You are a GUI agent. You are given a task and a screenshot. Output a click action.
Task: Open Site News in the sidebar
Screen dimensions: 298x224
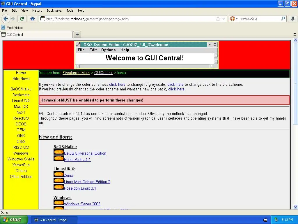click(x=21, y=78)
